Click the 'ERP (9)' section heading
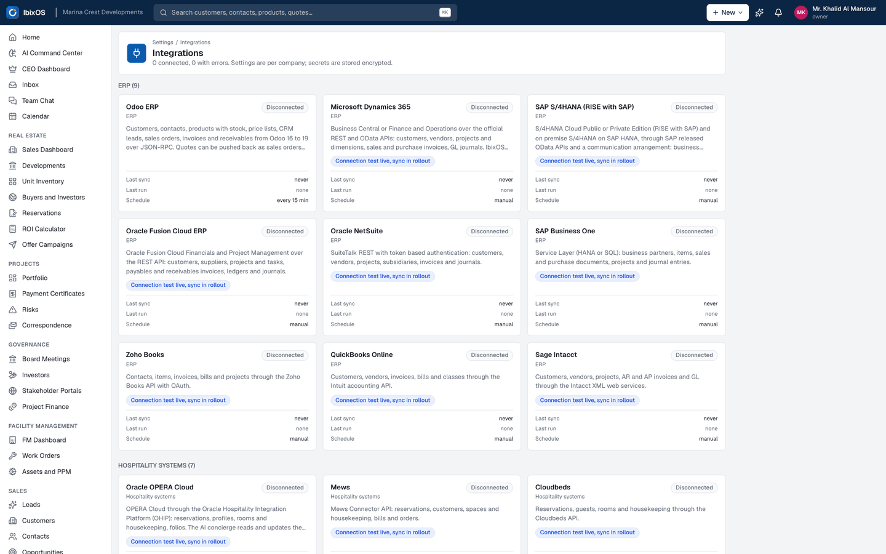The width and height of the screenshot is (886, 554). point(129,86)
